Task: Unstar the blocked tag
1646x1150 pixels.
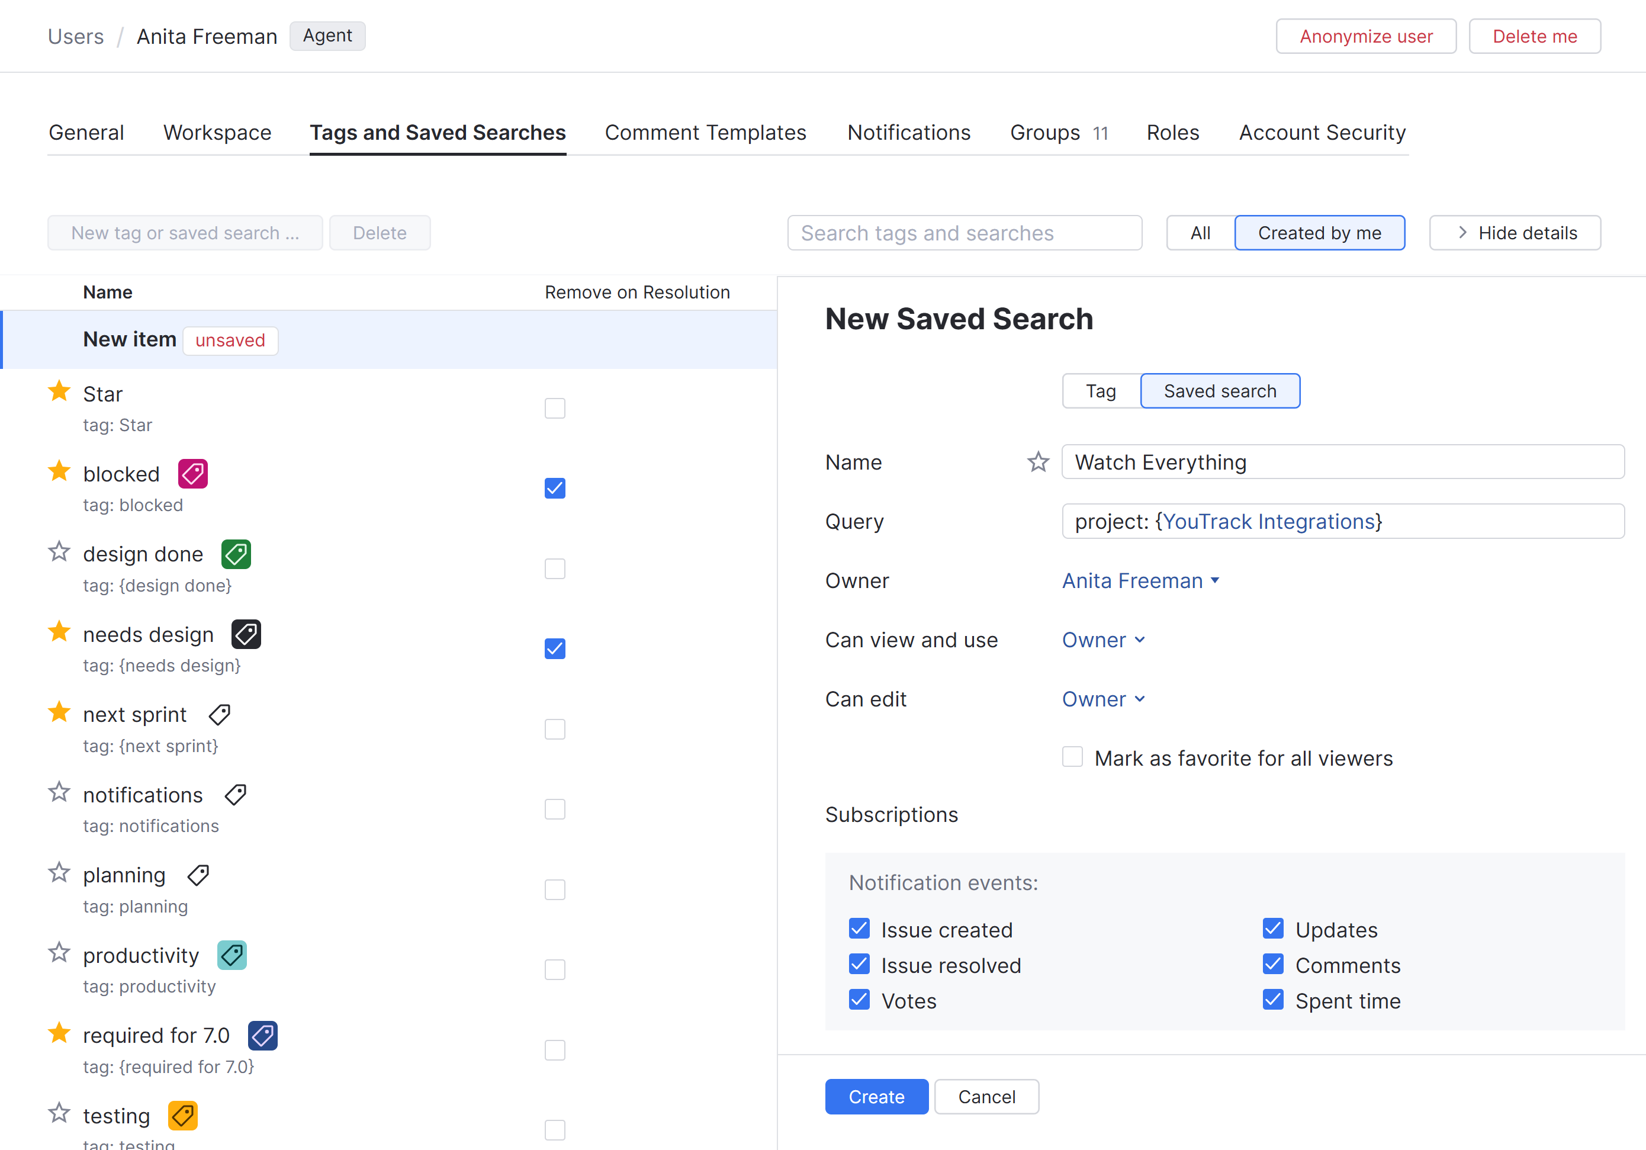Action: pyautogui.click(x=59, y=472)
